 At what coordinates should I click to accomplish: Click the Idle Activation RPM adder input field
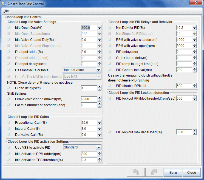(x=89, y=154)
